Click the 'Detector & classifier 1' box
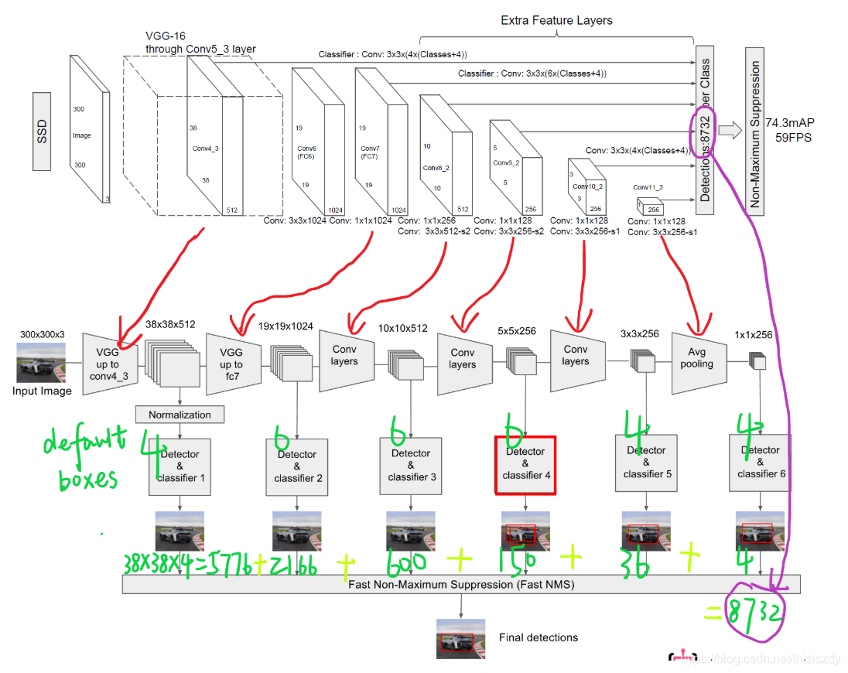The width and height of the screenshot is (848, 673). point(180,467)
